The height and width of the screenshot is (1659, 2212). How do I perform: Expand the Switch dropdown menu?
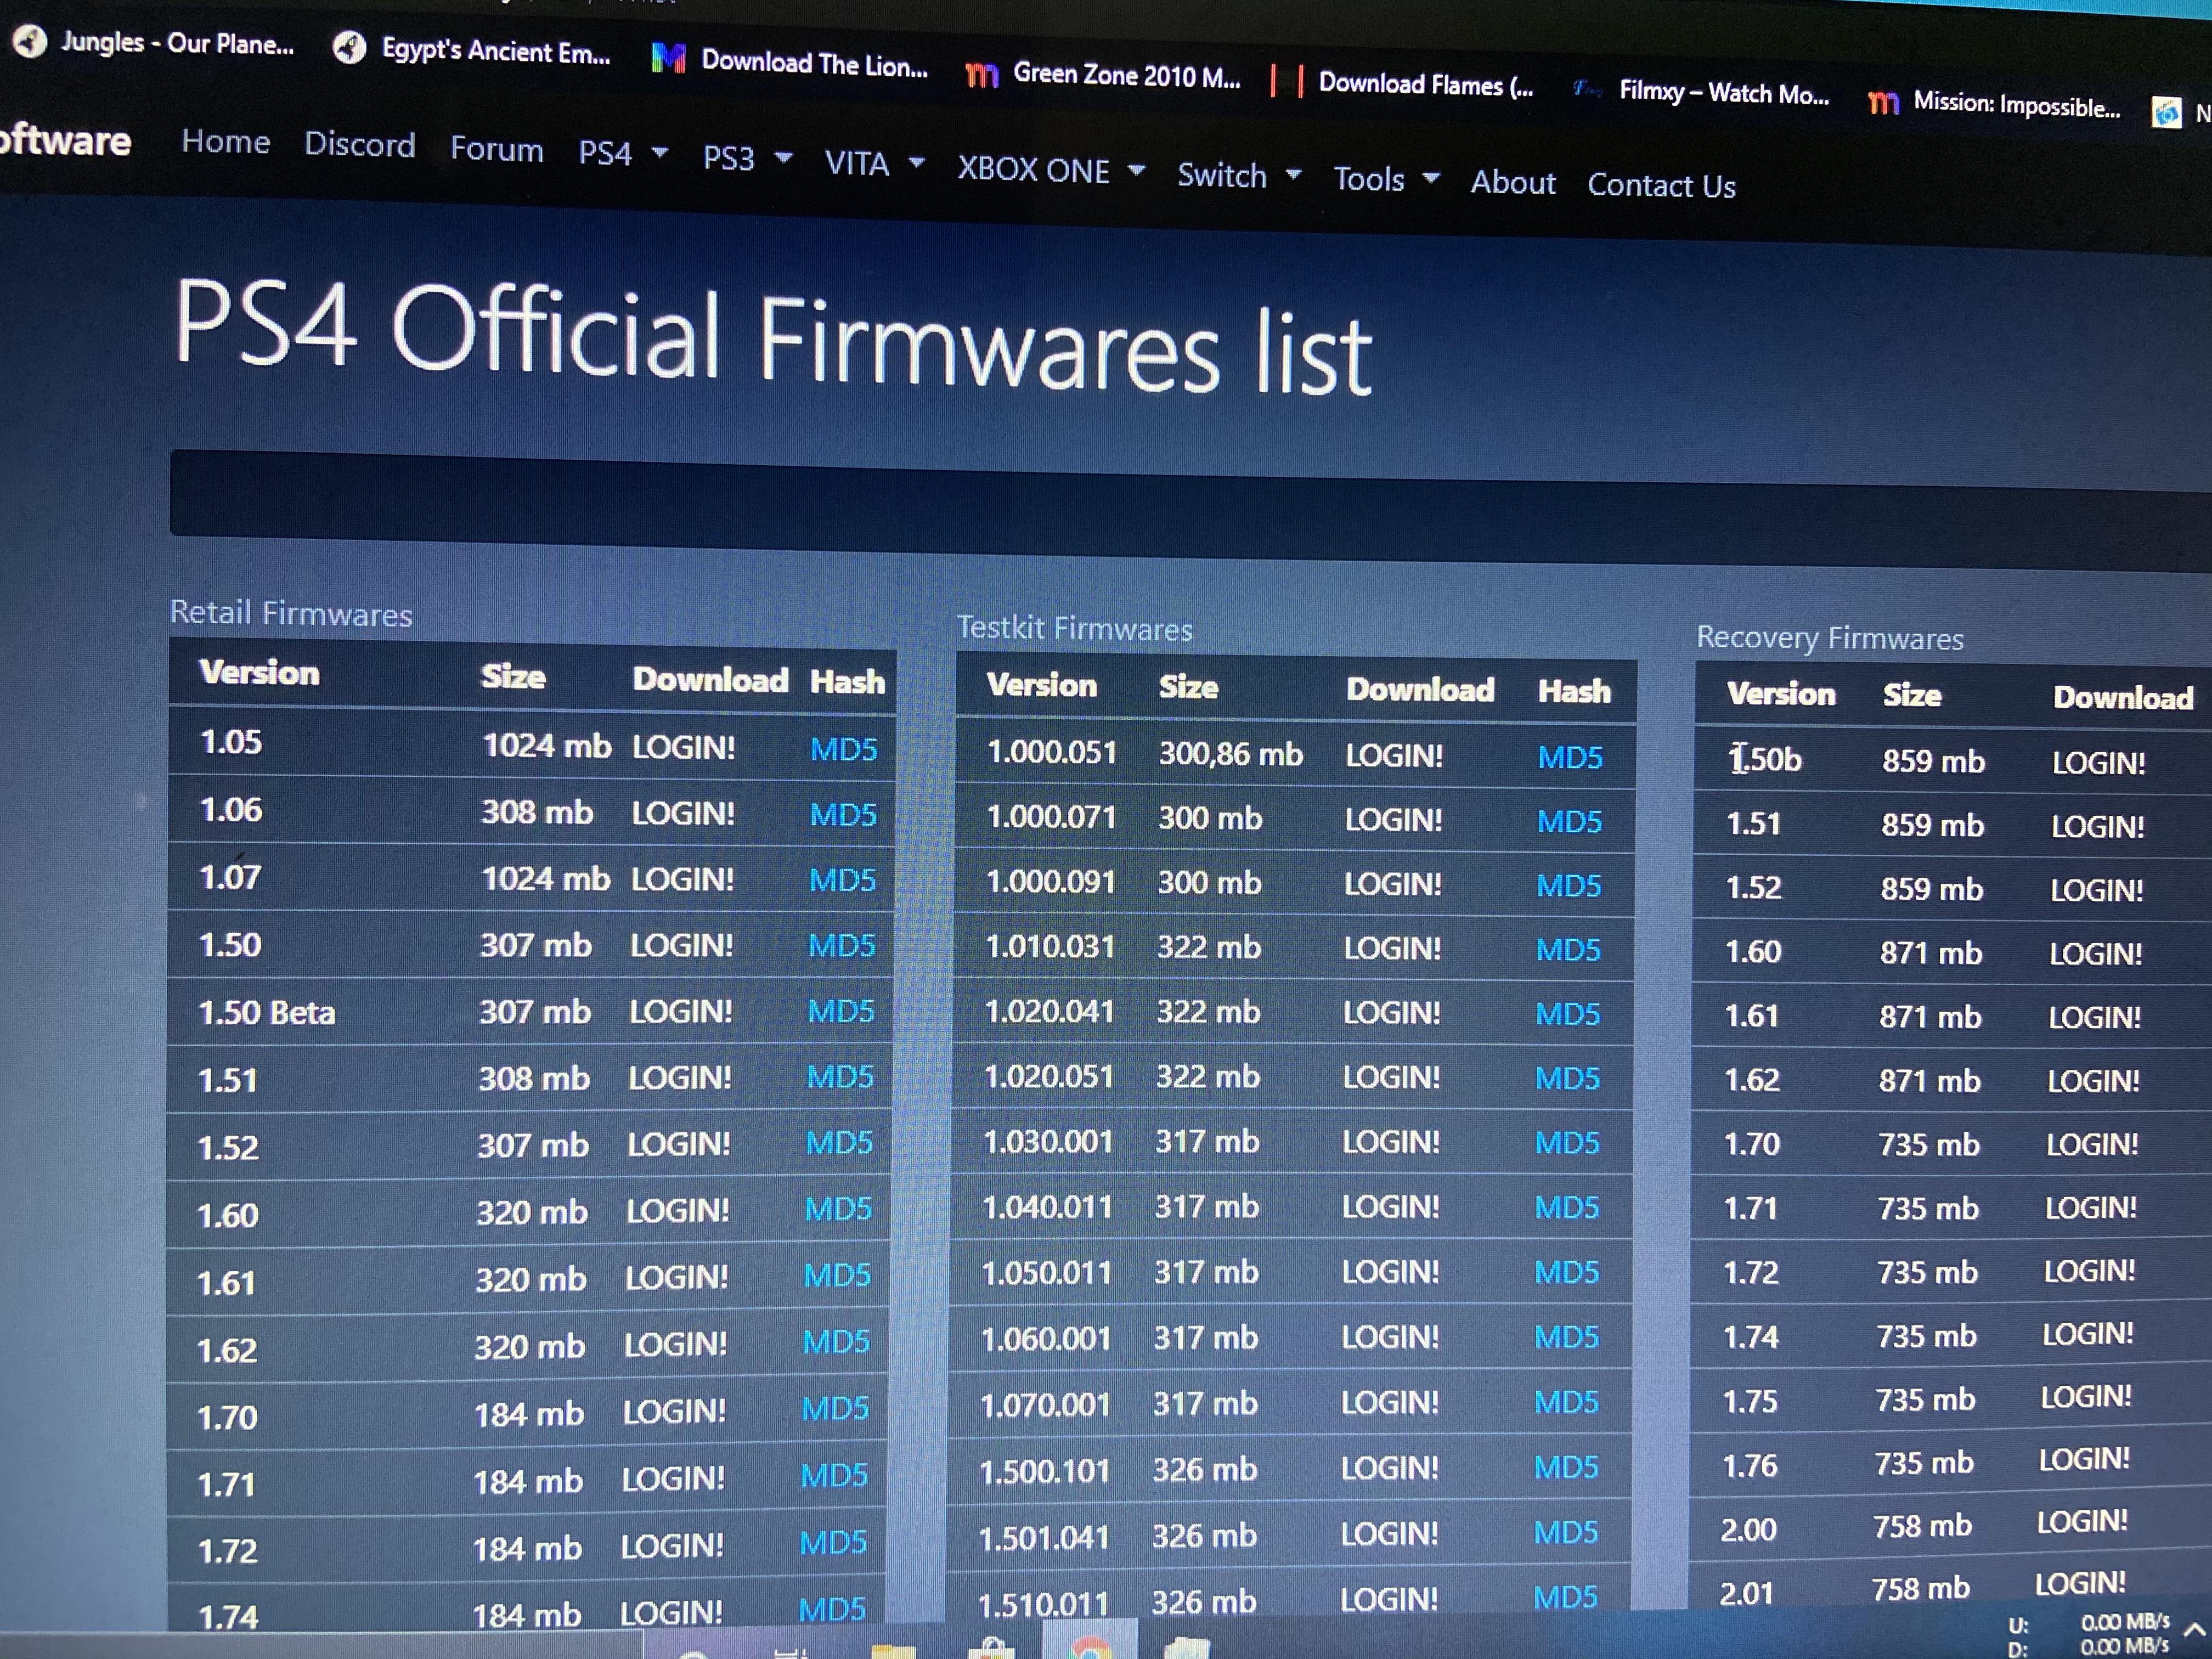[x=1239, y=176]
